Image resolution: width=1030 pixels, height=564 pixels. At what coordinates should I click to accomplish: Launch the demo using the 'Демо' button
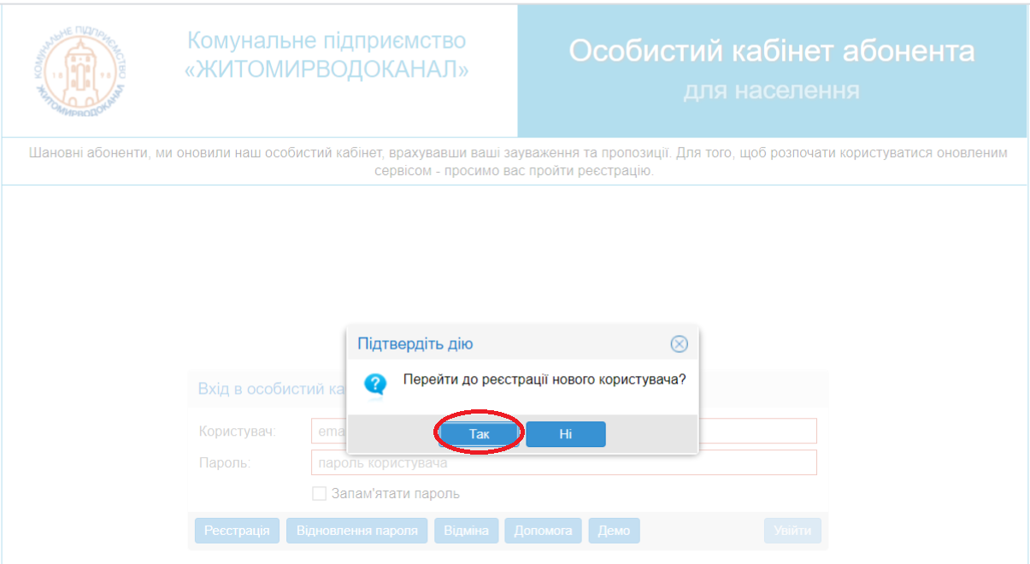click(614, 531)
